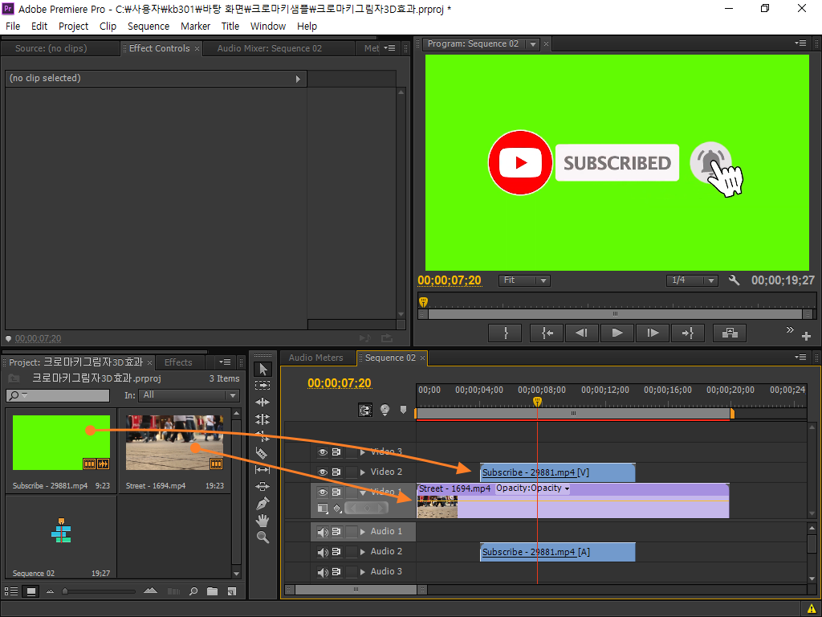822x617 pixels.
Task: Click the Project panel Find icon
Action: click(x=193, y=591)
